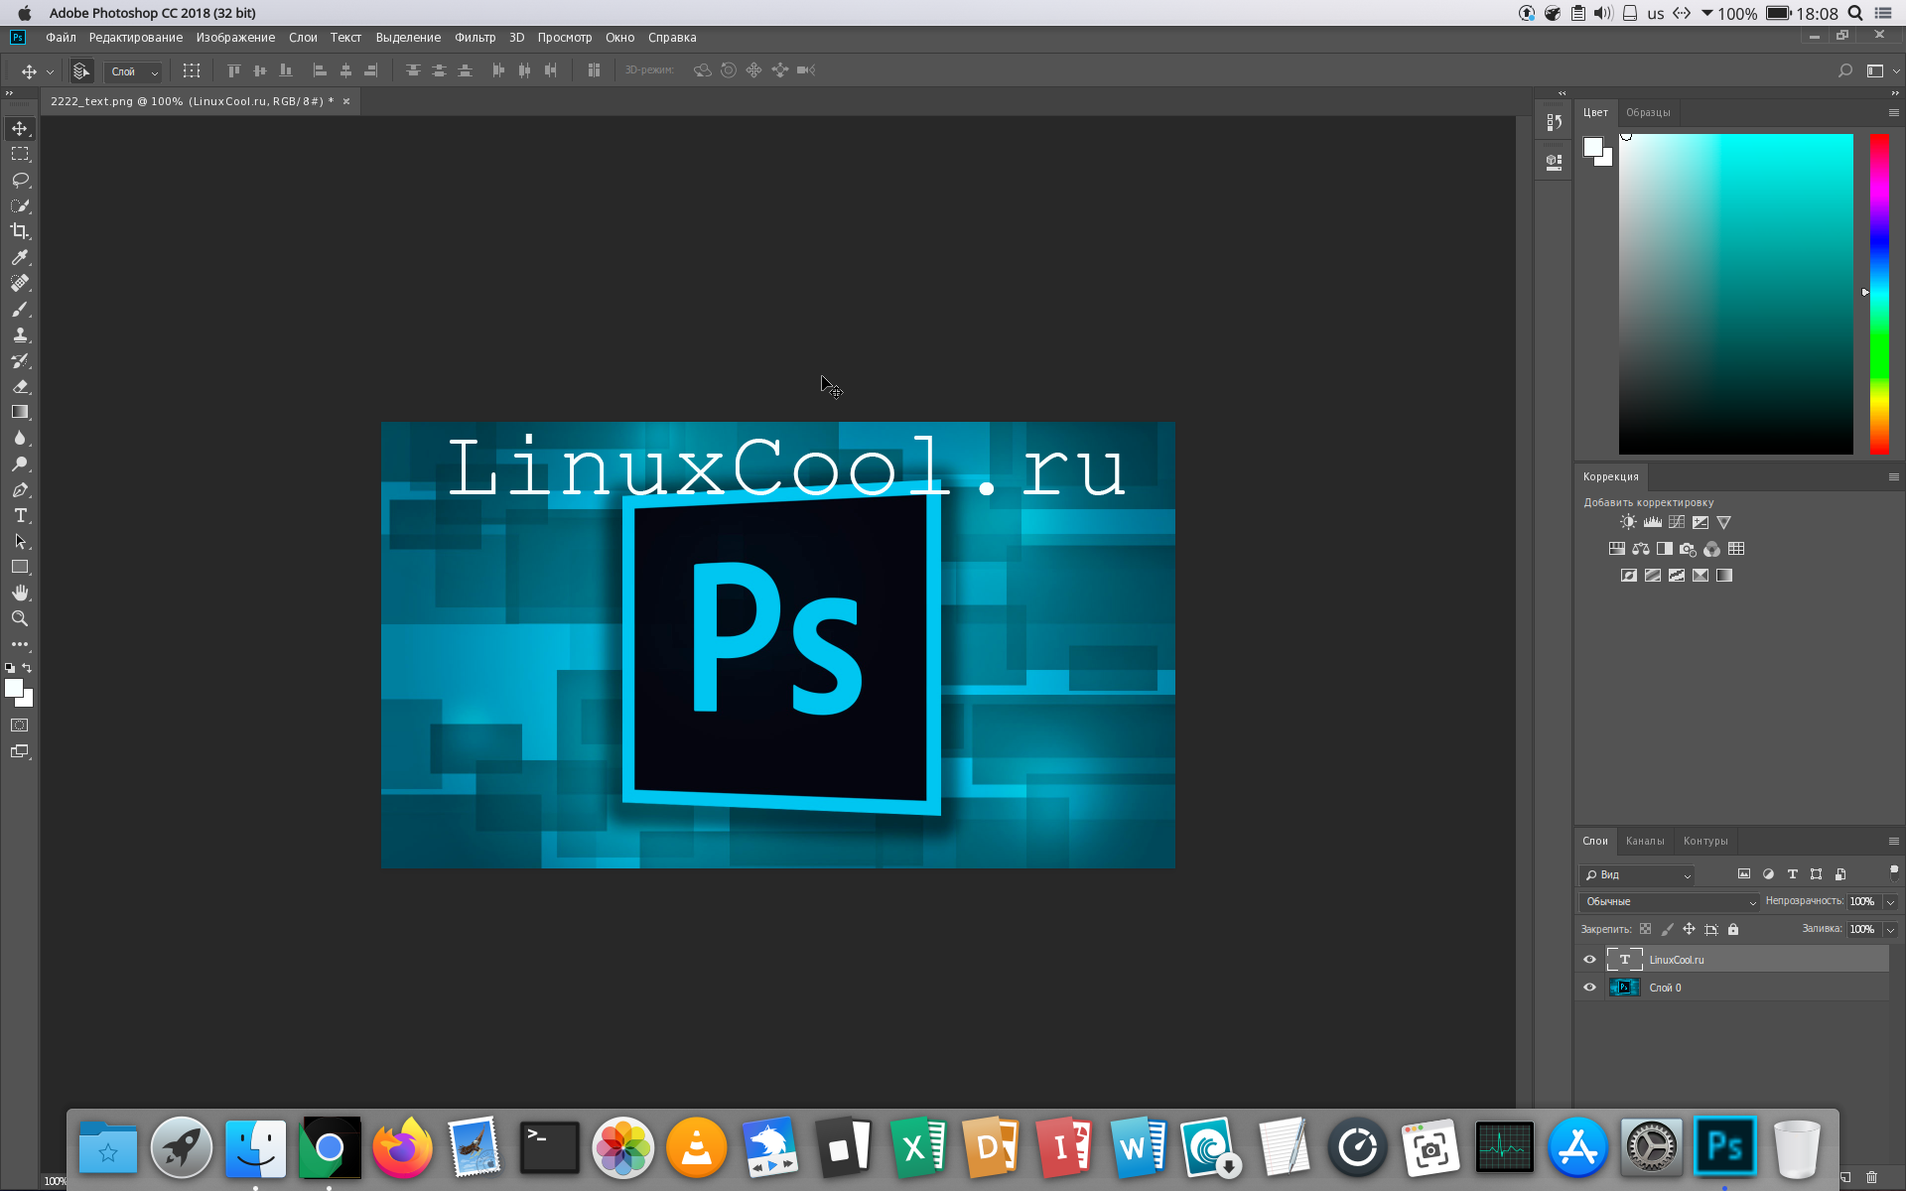Select the Dodge tool
Screen dimensions: 1906x1191
pyautogui.click(x=20, y=464)
